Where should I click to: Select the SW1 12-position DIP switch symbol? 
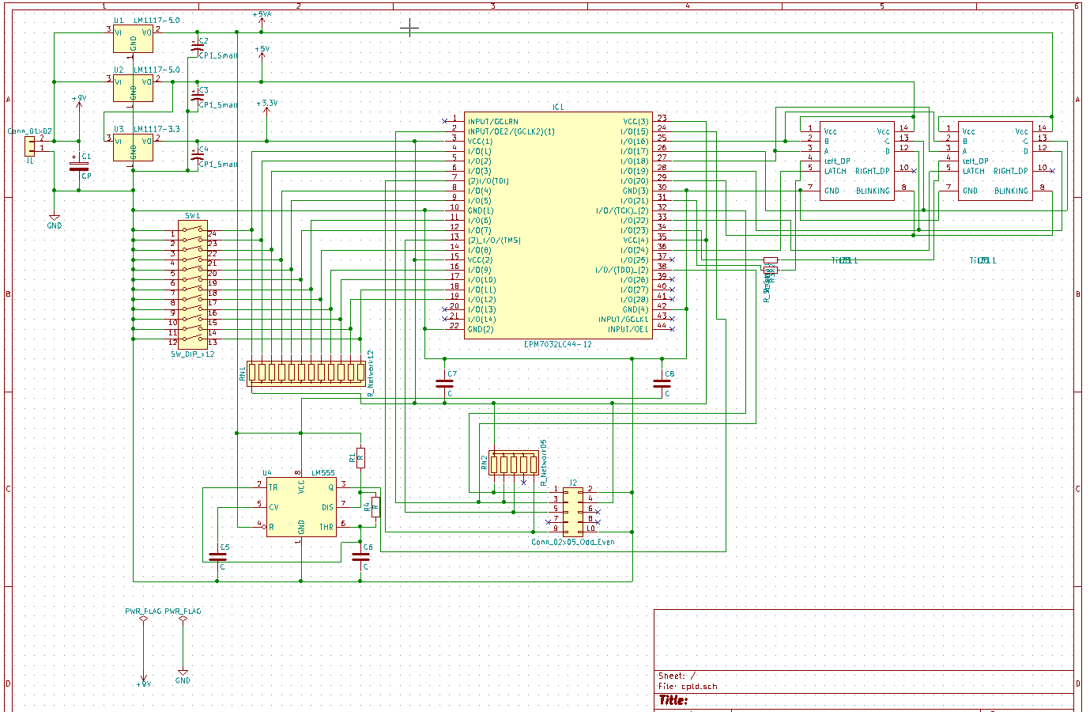point(193,284)
